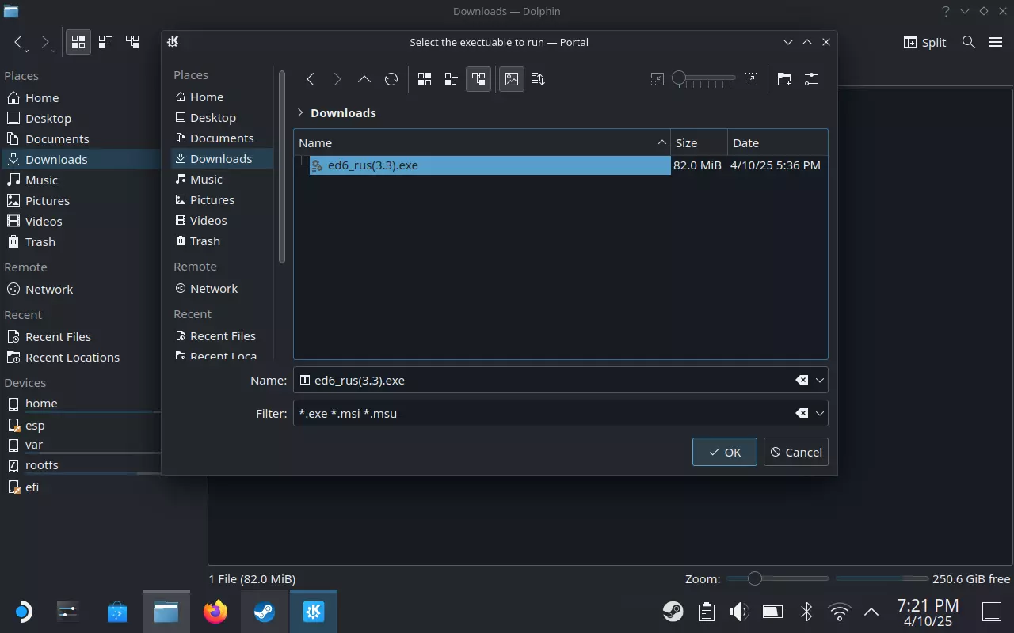Switch dialog to icons view mode
Screen dimensions: 1014x633
(x=425, y=79)
